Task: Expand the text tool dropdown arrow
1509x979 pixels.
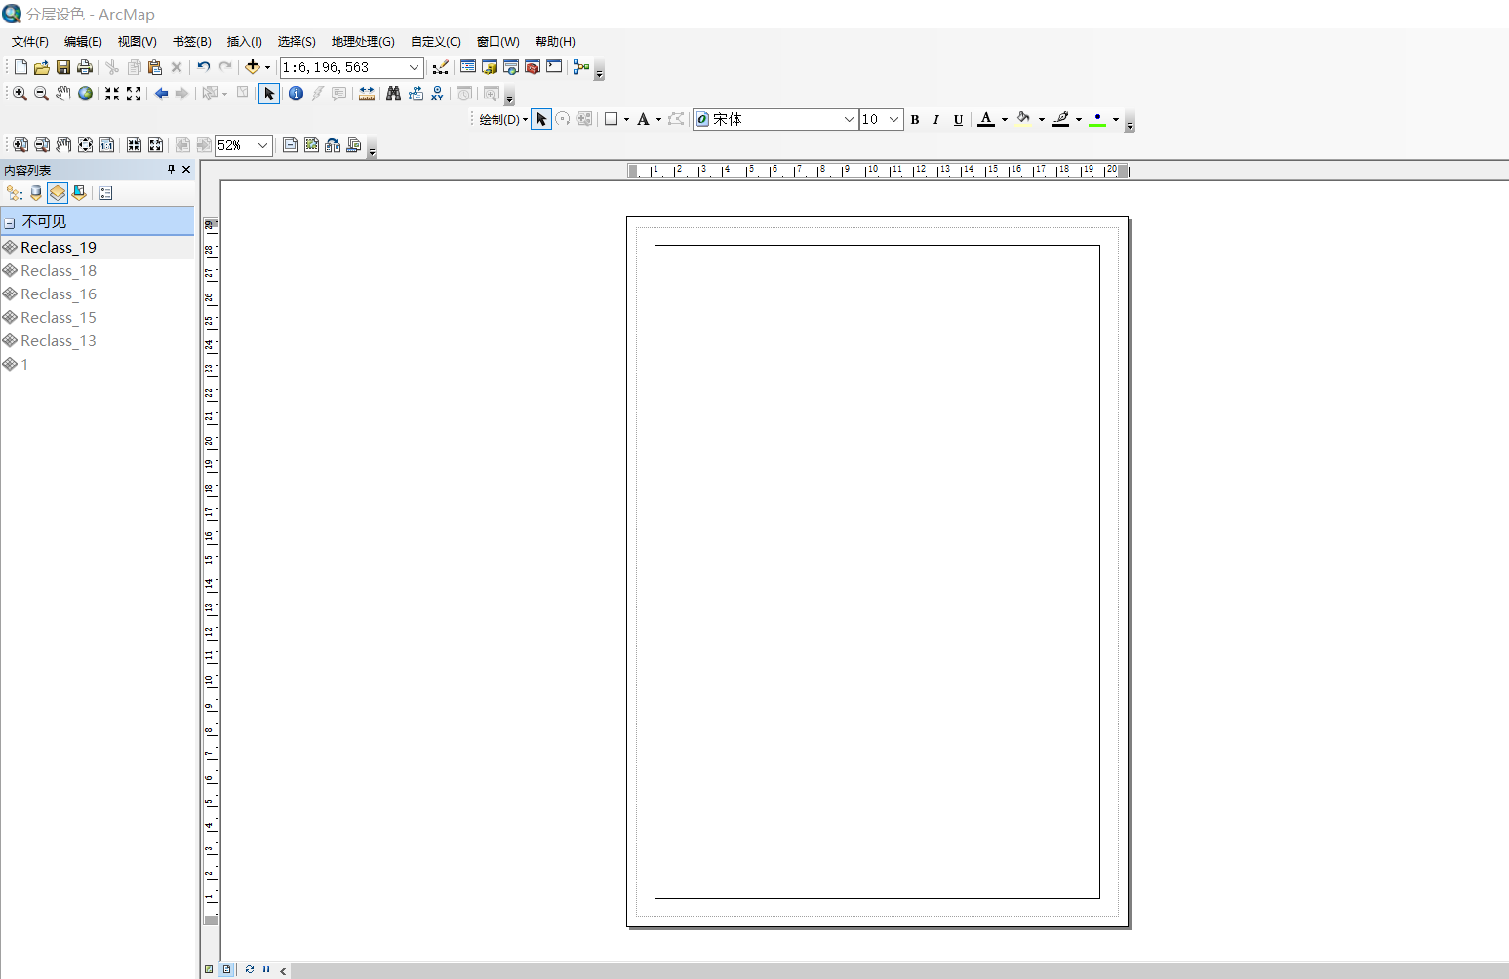Action: click(x=658, y=120)
